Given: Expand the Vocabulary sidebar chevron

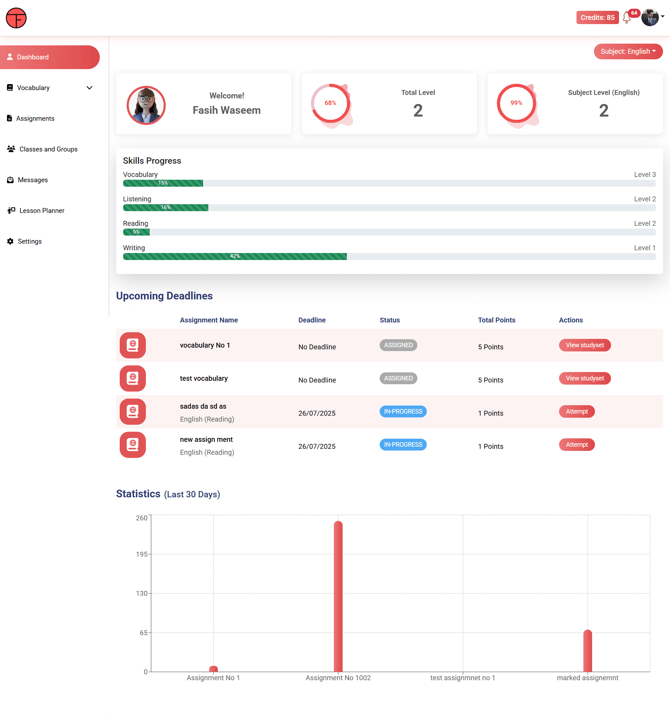Looking at the screenshot, I should 89,88.
